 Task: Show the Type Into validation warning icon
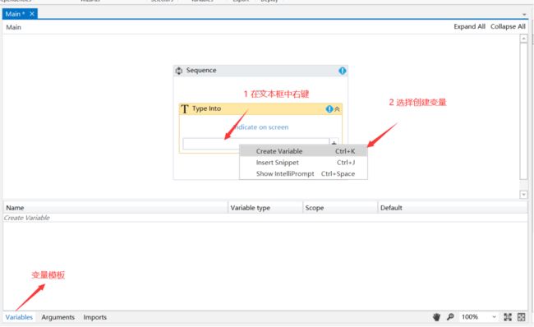click(x=329, y=109)
